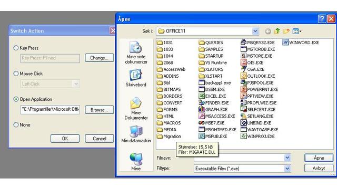This screenshot has height=189, width=337.
Task: Select the AccessWeb folder
Action: click(171, 69)
